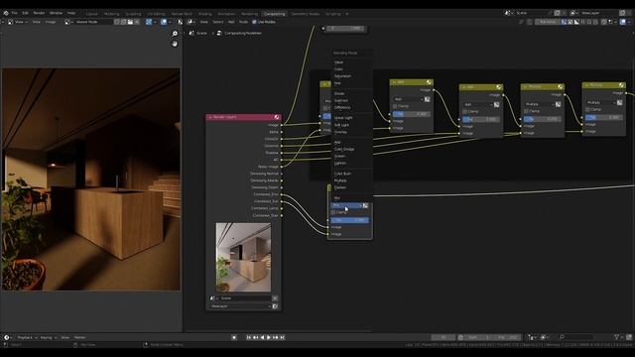This screenshot has width=635, height=357.
Task: Click the preview icon on first Add node
Action: (x=429, y=82)
